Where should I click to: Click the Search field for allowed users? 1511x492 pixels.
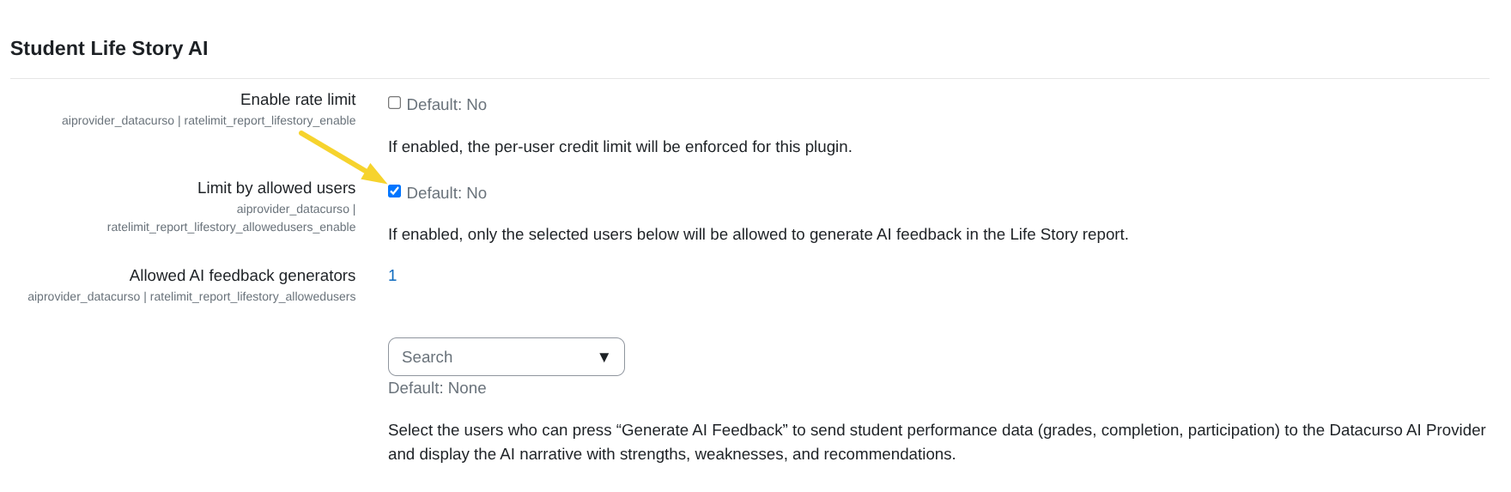coord(489,357)
